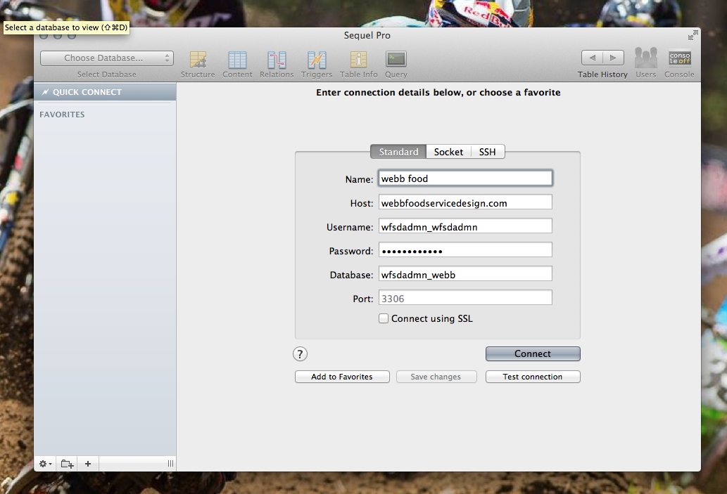Image resolution: width=727 pixels, height=494 pixels.
Task: Add a new favorites folder
Action: (x=67, y=464)
